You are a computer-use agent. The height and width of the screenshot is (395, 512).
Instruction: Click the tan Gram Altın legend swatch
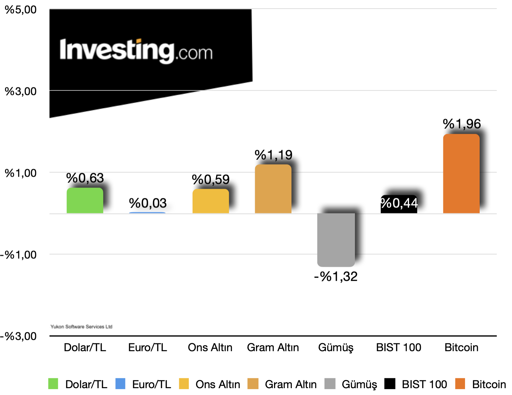pyautogui.click(x=253, y=383)
